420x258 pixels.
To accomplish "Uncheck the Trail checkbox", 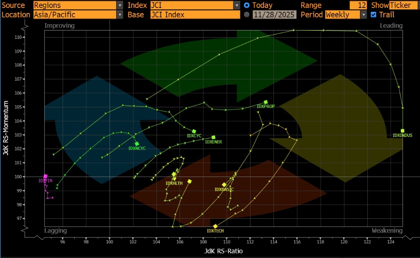I will pos(374,15).
